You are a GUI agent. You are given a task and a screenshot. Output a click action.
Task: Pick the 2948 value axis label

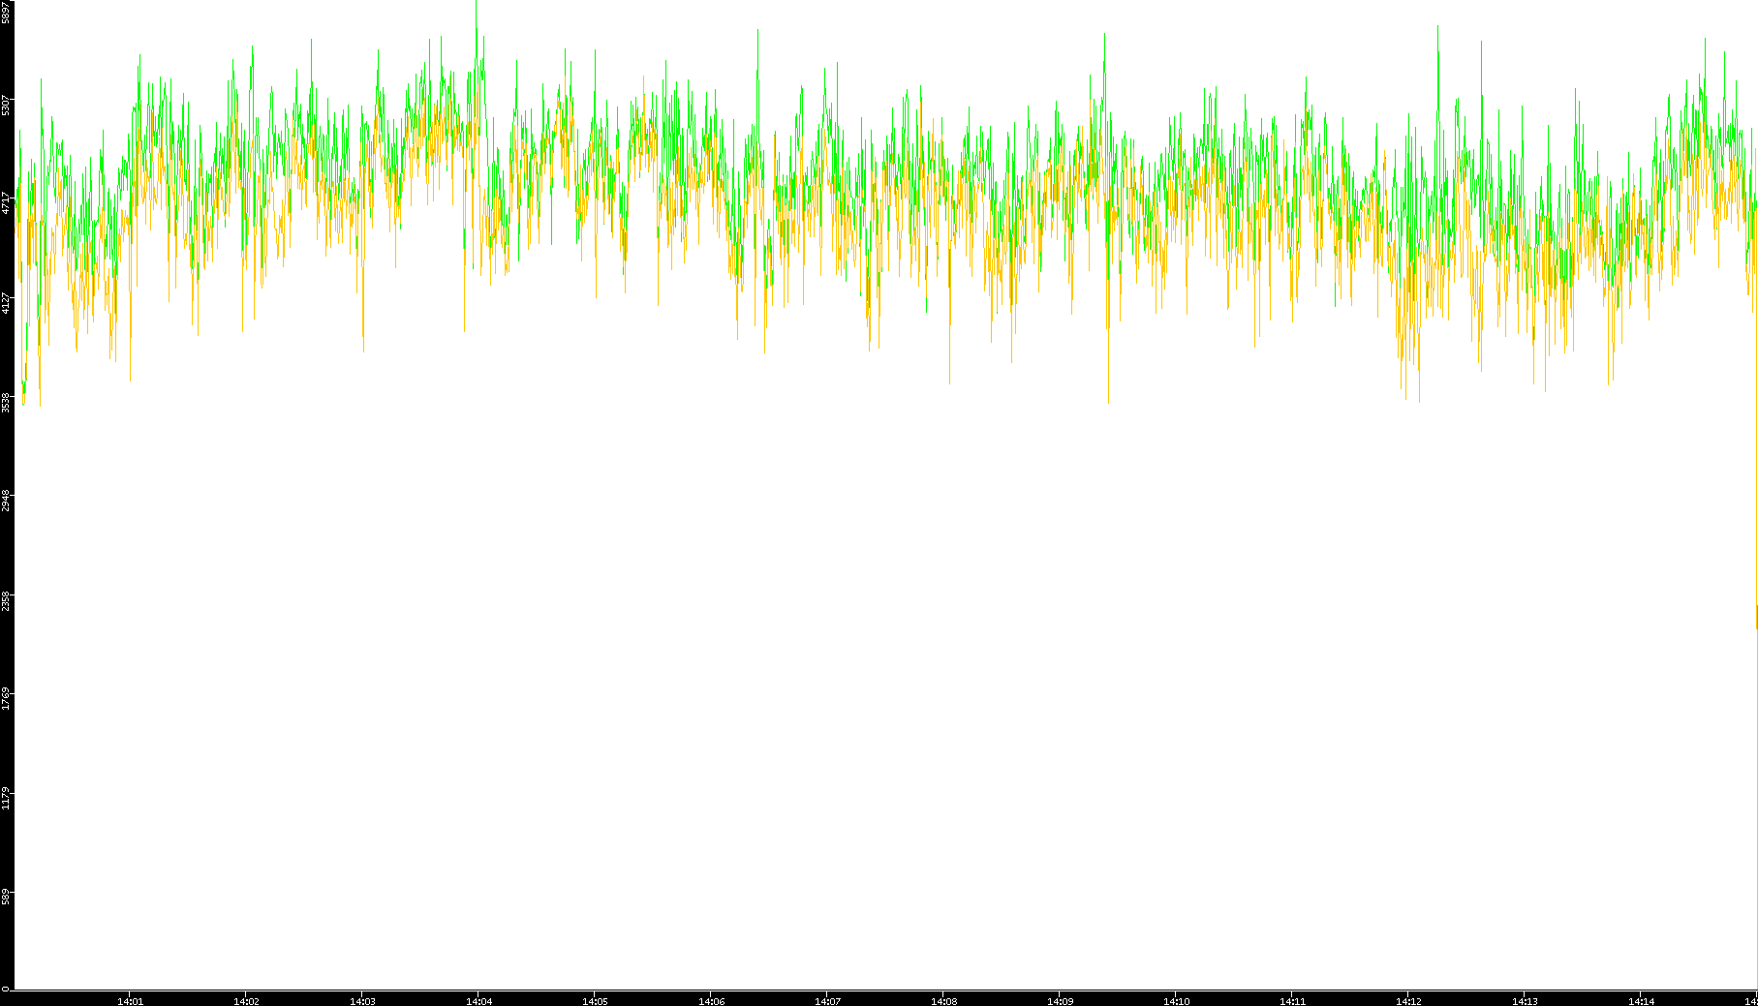(6, 502)
